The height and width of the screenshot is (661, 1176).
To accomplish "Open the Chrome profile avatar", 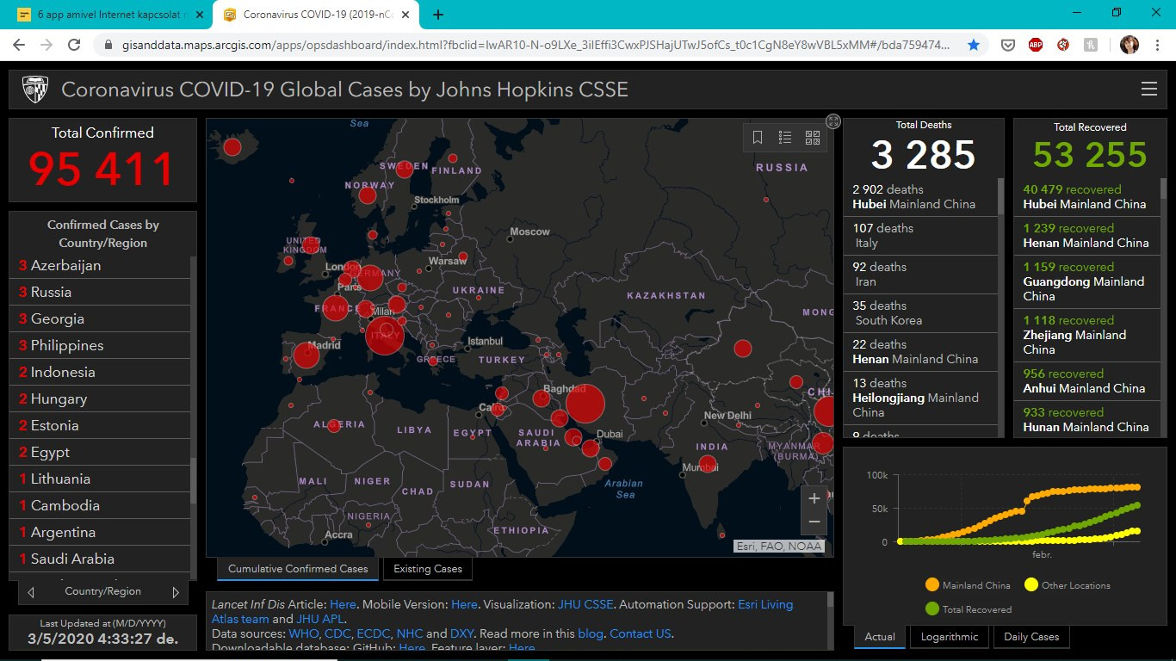I will (x=1130, y=45).
